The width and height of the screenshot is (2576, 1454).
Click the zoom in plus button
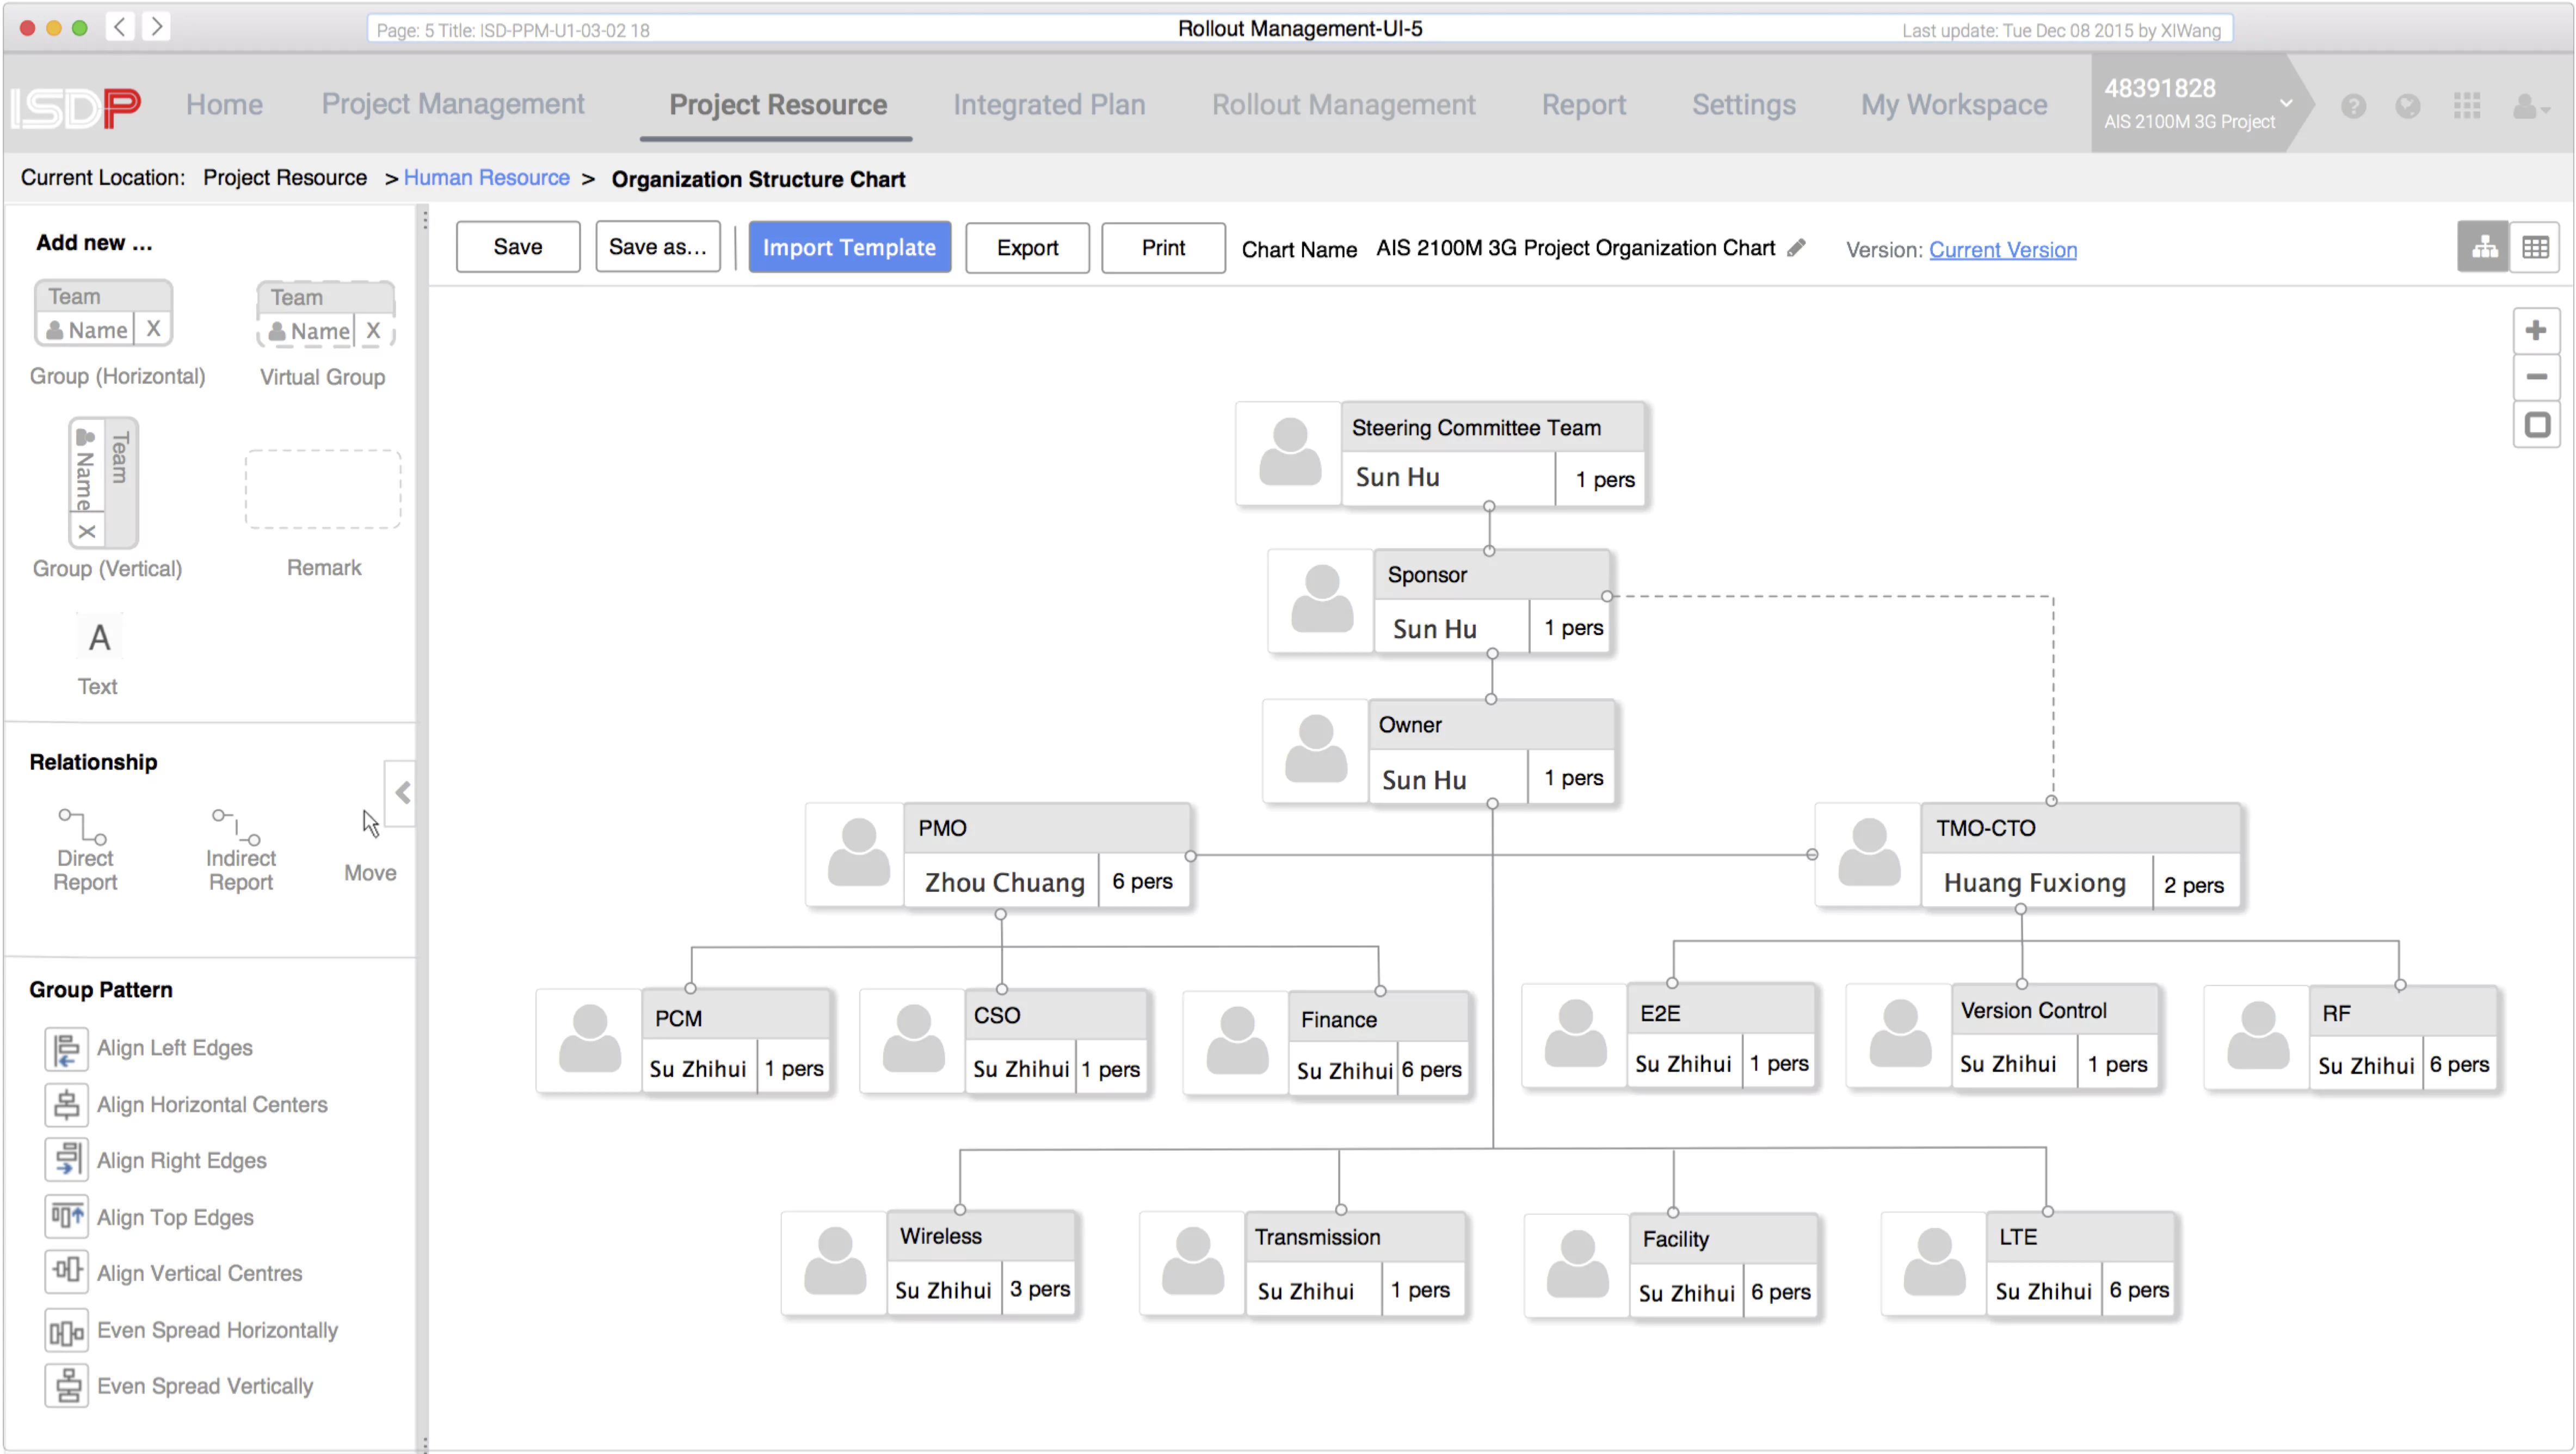pyautogui.click(x=2535, y=331)
